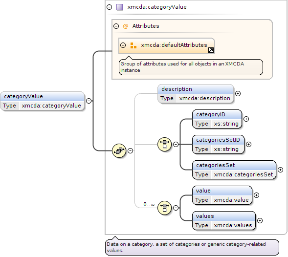This screenshot has height=257, width=288.
Task: Click the purple xmcda:categoryValue type square icon
Action: (x=120, y=7)
